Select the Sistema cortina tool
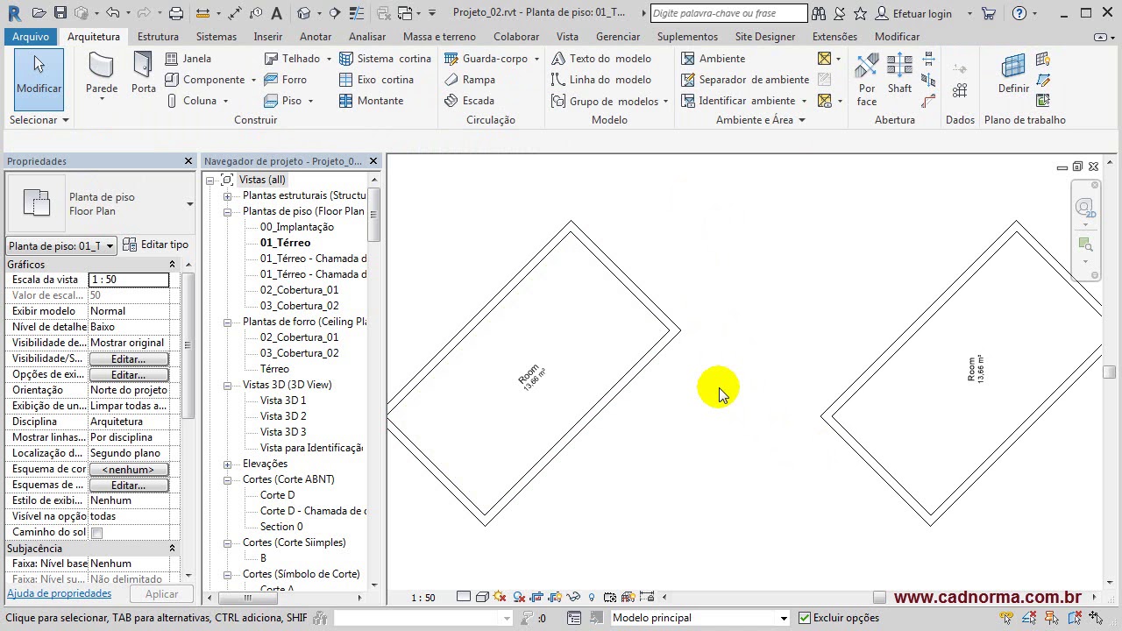This screenshot has width=1122, height=631. click(386, 59)
